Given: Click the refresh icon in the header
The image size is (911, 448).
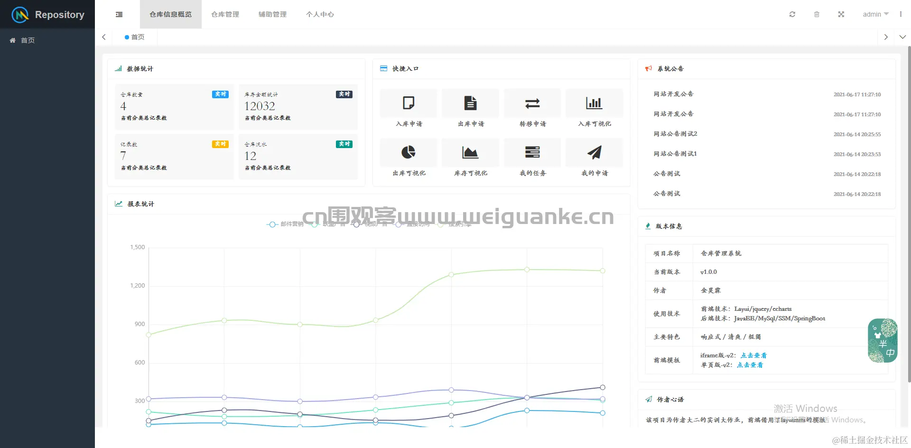Looking at the screenshot, I should (x=792, y=14).
